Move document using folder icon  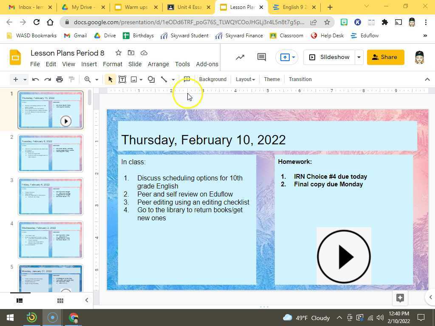tap(131, 53)
